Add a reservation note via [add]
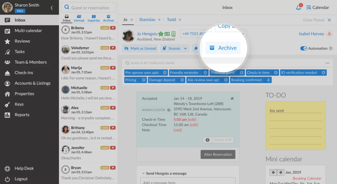Screen dimensions: 337x184 177,130
